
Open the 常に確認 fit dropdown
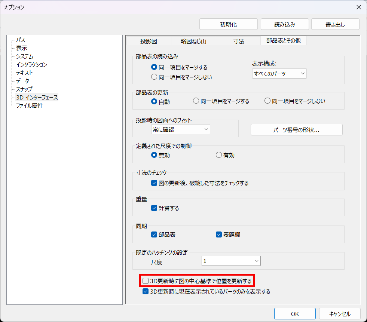pos(180,129)
